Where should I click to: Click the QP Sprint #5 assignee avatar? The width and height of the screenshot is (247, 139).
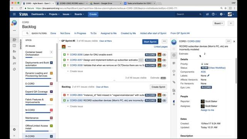click(x=64, y=47)
